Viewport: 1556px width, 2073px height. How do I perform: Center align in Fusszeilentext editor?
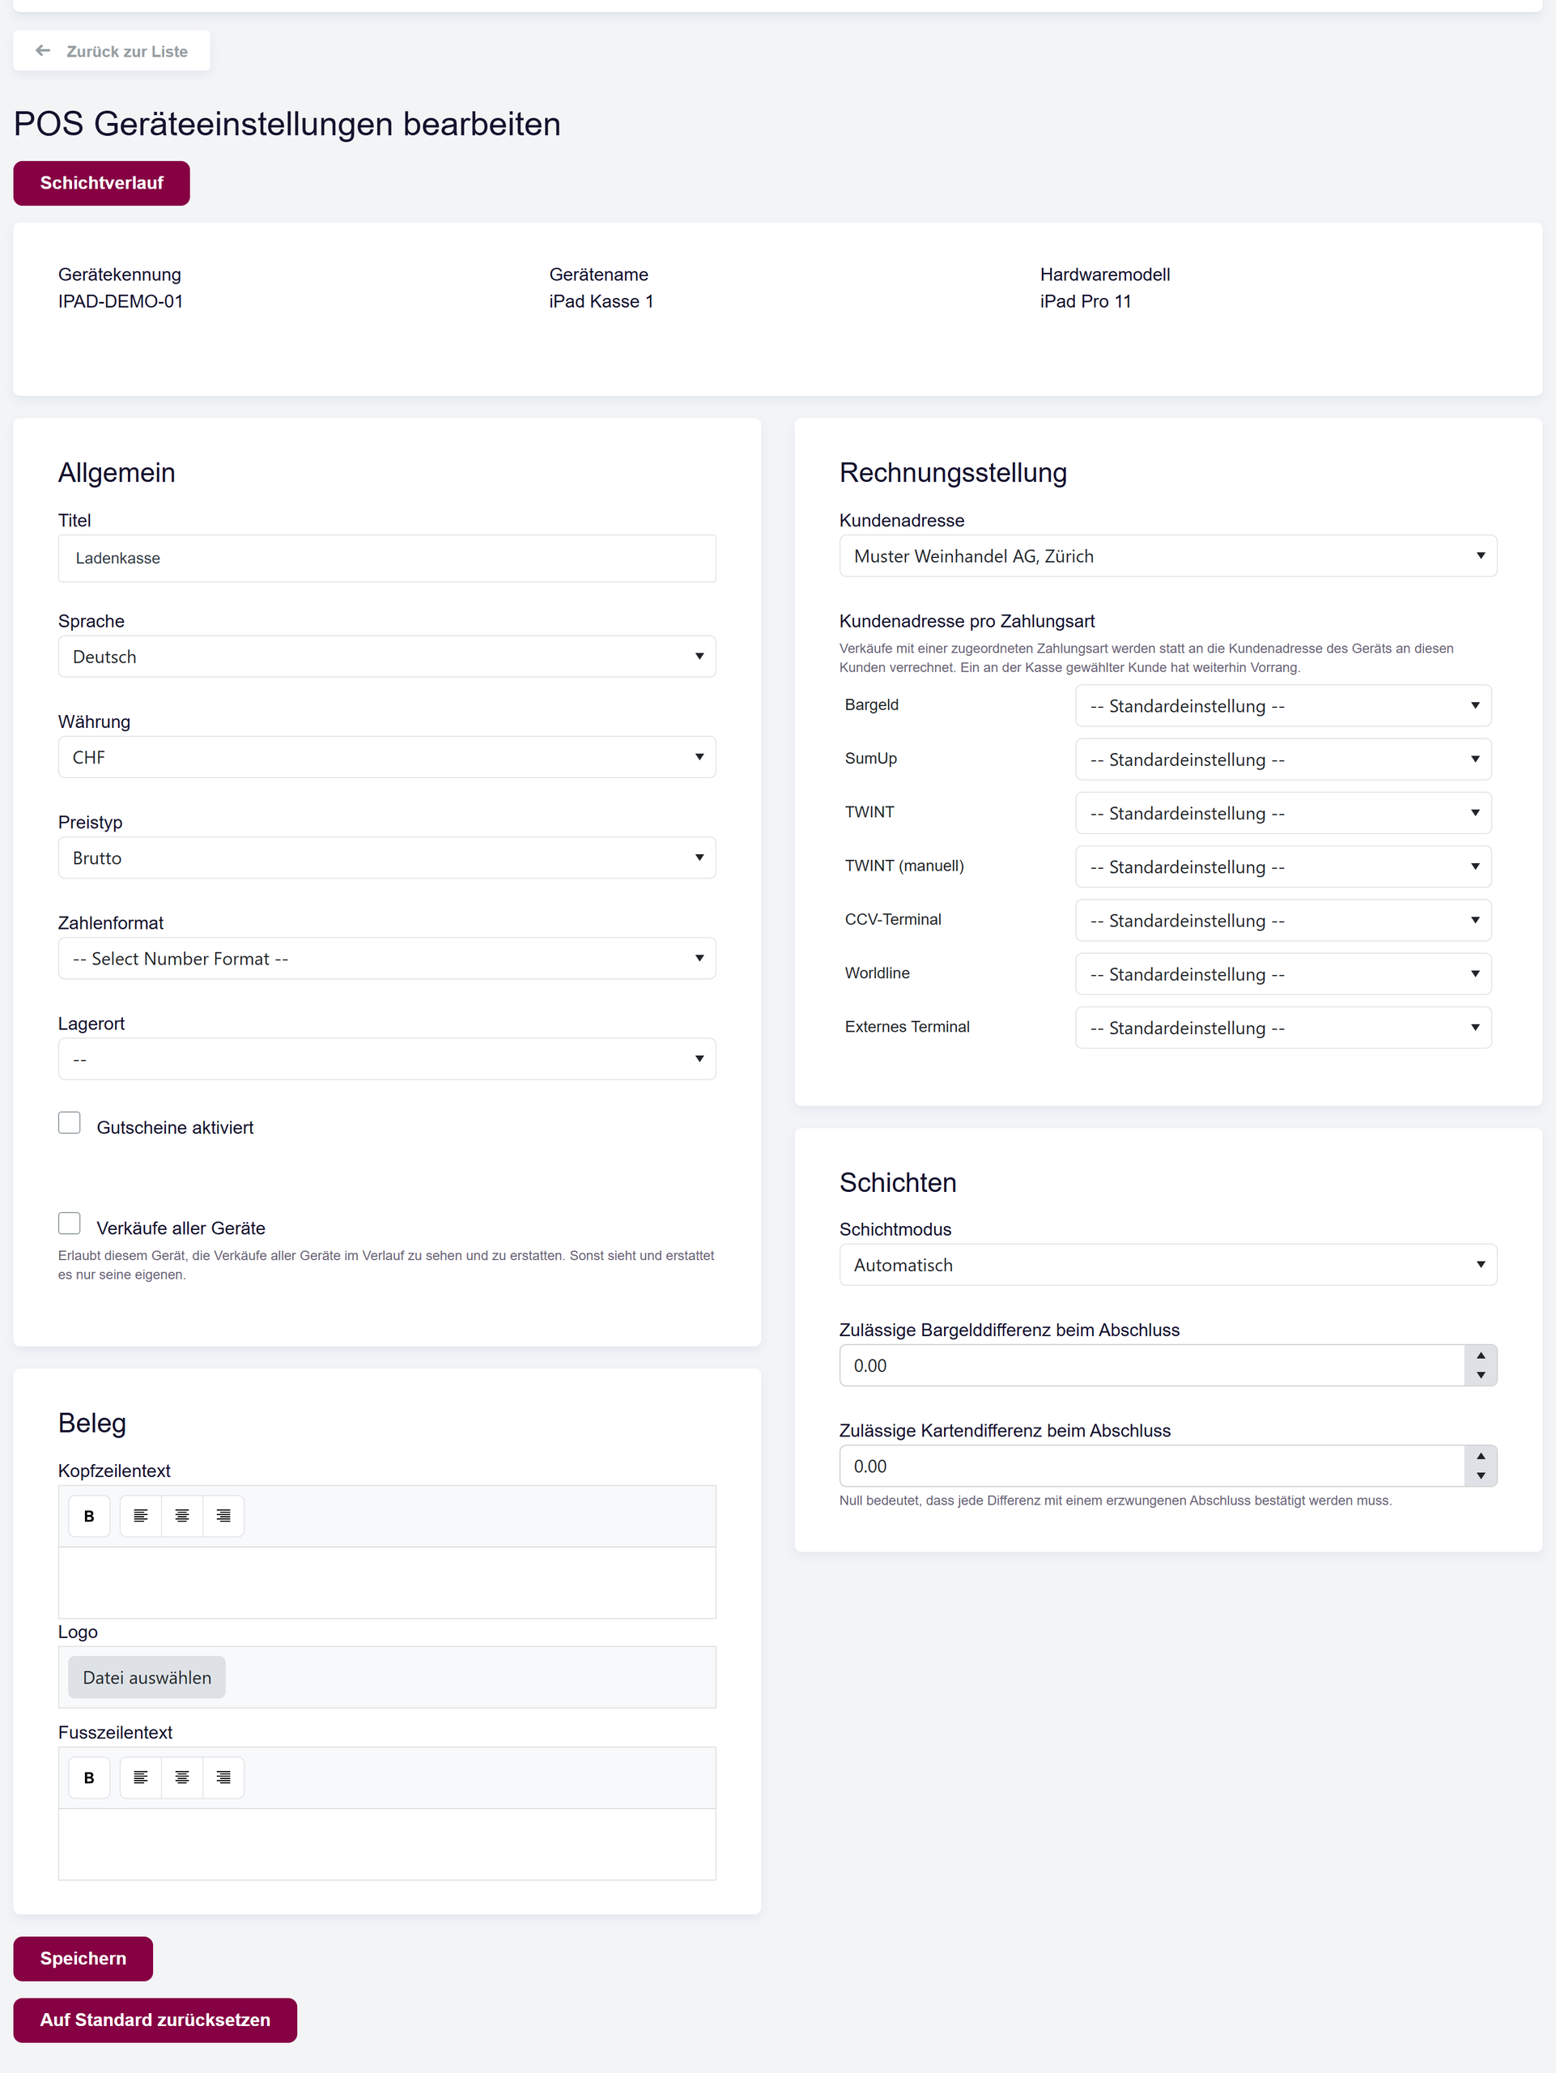click(x=181, y=1777)
